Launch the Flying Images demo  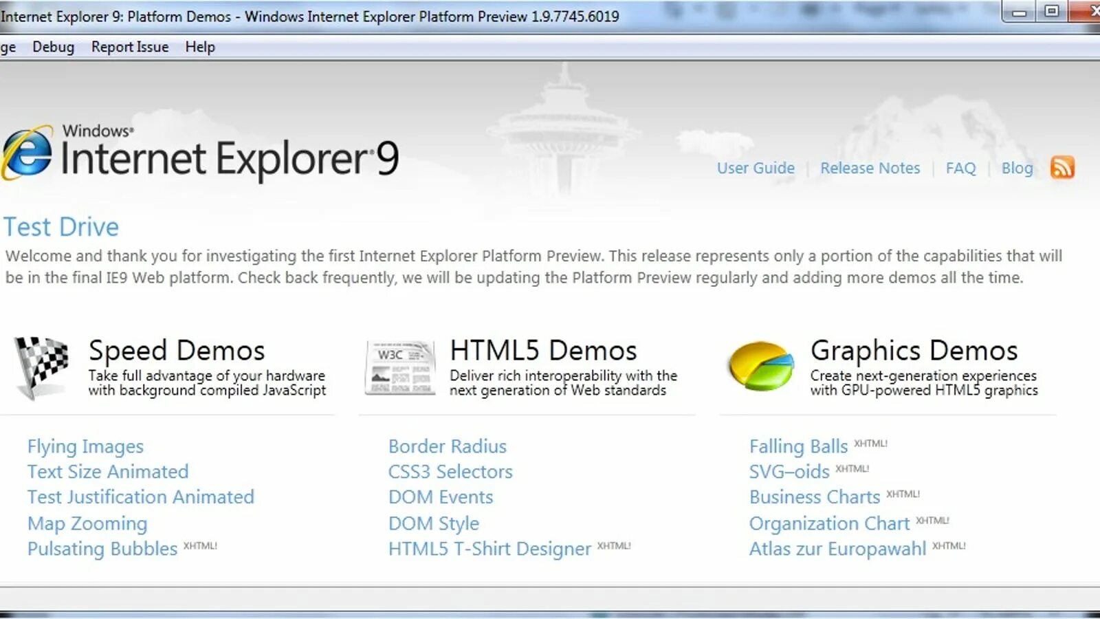85,446
